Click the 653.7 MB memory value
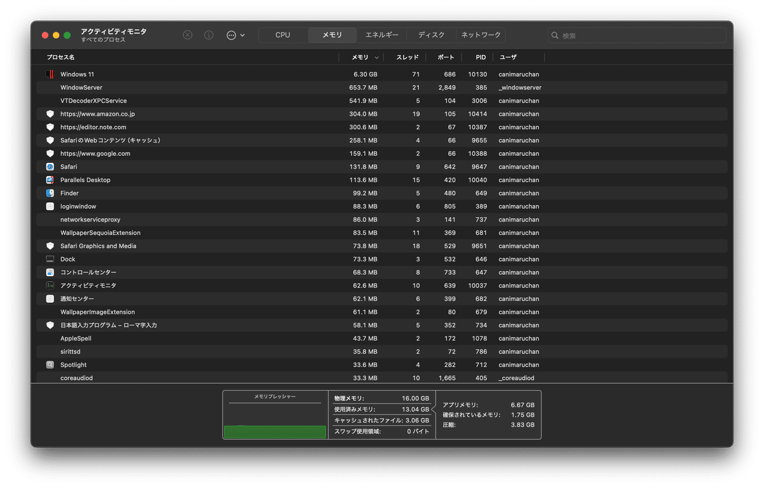Screen dimensions: 764x488 (x=363, y=88)
